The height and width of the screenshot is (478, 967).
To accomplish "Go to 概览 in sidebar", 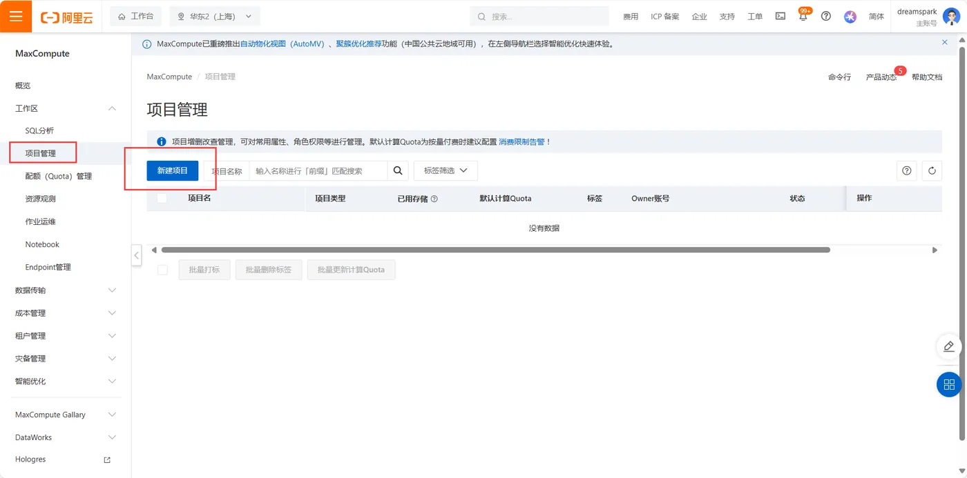I will [23, 86].
